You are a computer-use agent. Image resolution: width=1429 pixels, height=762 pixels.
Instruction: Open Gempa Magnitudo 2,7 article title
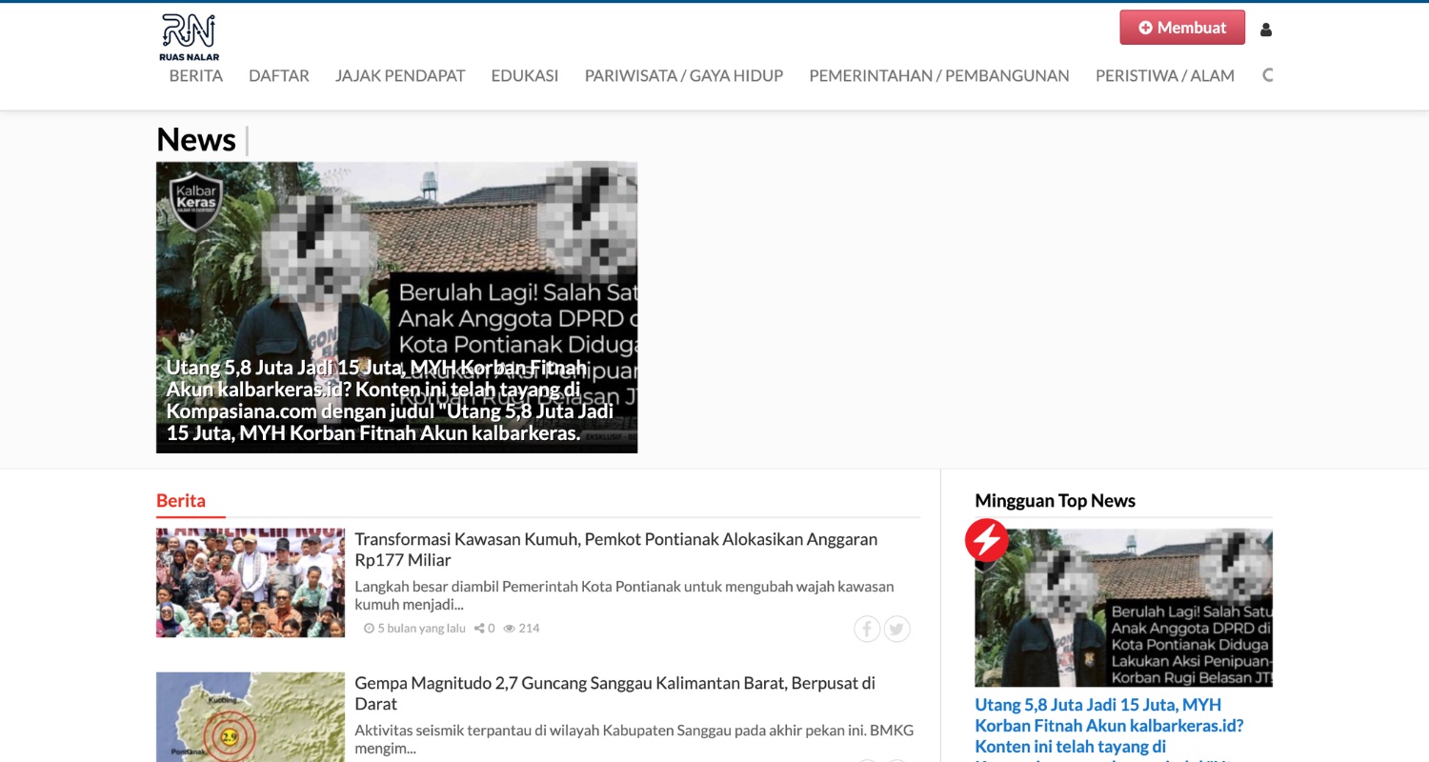tap(614, 693)
